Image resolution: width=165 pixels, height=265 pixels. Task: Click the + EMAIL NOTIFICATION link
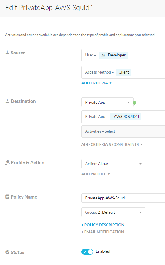point(102,232)
